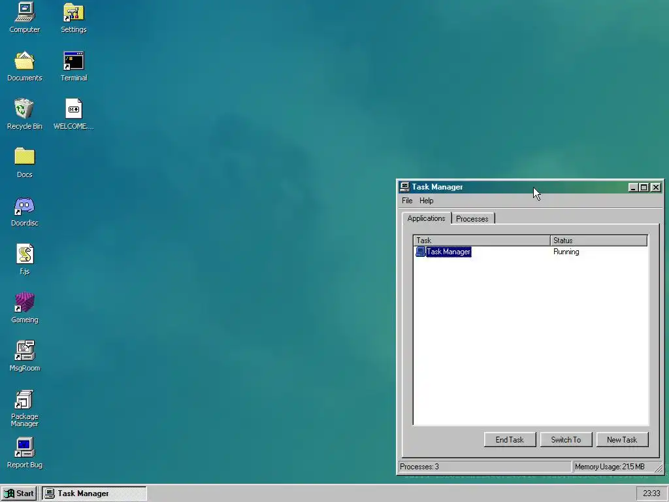This screenshot has height=502, width=669.
Task: Minimize the Task Manager window
Action: pos(632,187)
